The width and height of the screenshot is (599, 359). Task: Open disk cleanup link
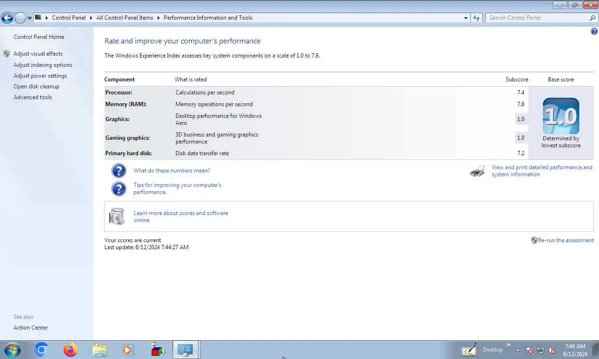pyautogui.click(x=37, y=86)
